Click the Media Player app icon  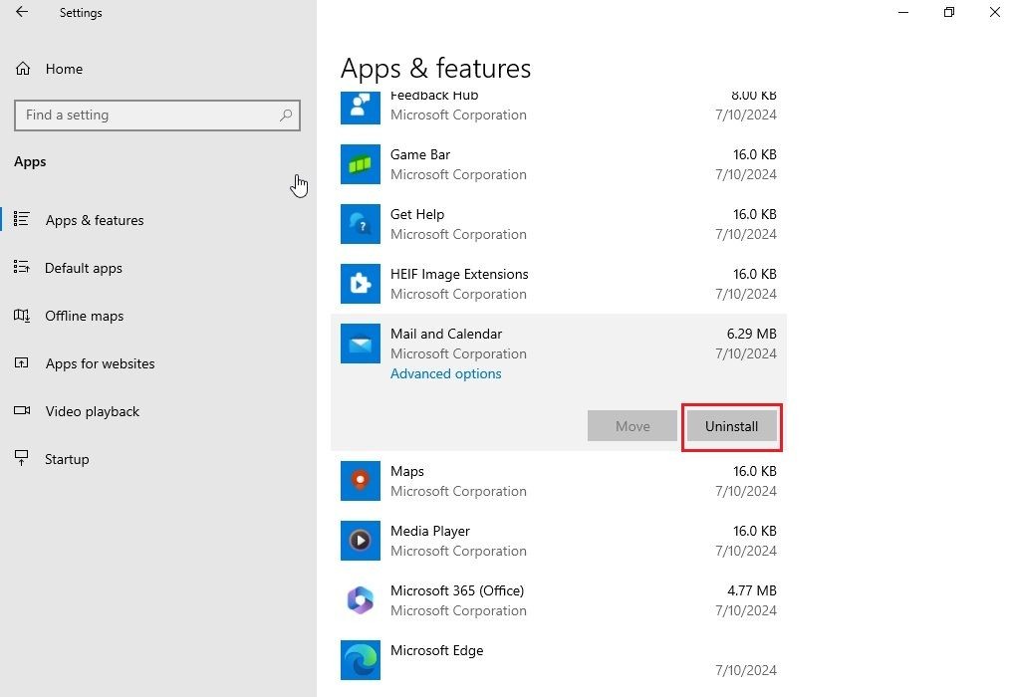coord(360,541)
